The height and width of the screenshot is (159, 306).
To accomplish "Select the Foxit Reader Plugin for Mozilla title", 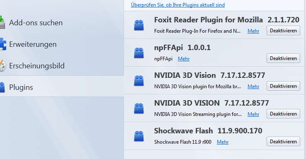I will (x=209, y=20).
